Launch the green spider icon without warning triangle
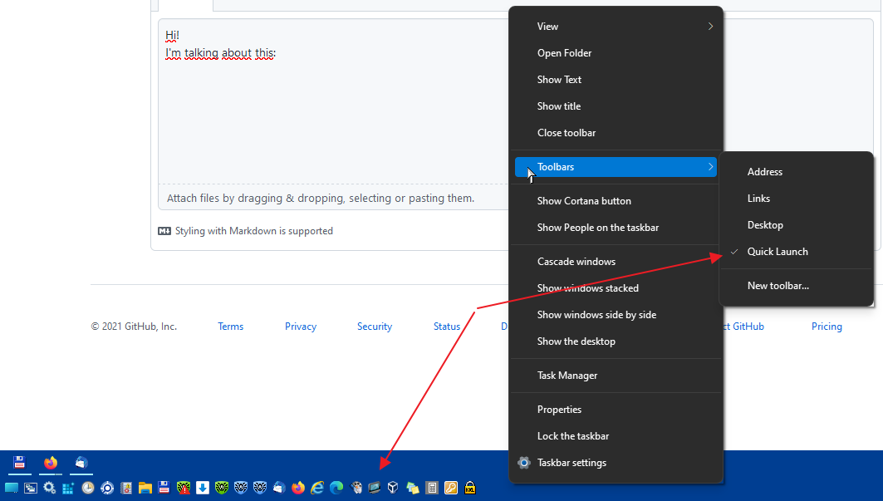The image size is (883, 501). tap(221, 488)
